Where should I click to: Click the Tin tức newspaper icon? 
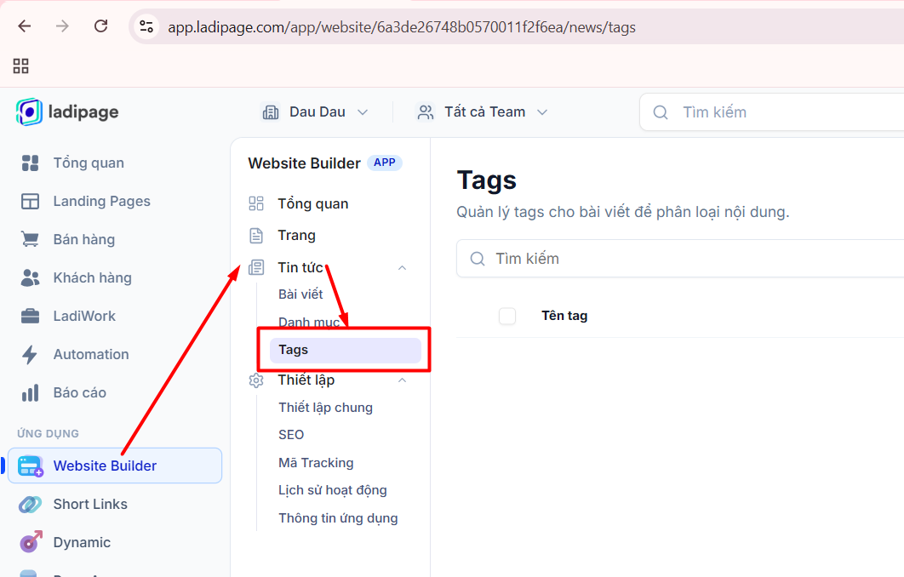click(256, 267)
